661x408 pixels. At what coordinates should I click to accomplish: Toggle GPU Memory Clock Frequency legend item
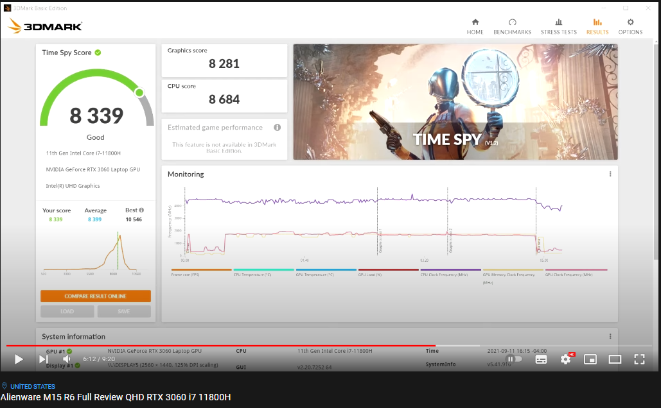click(x=513, y=276)
